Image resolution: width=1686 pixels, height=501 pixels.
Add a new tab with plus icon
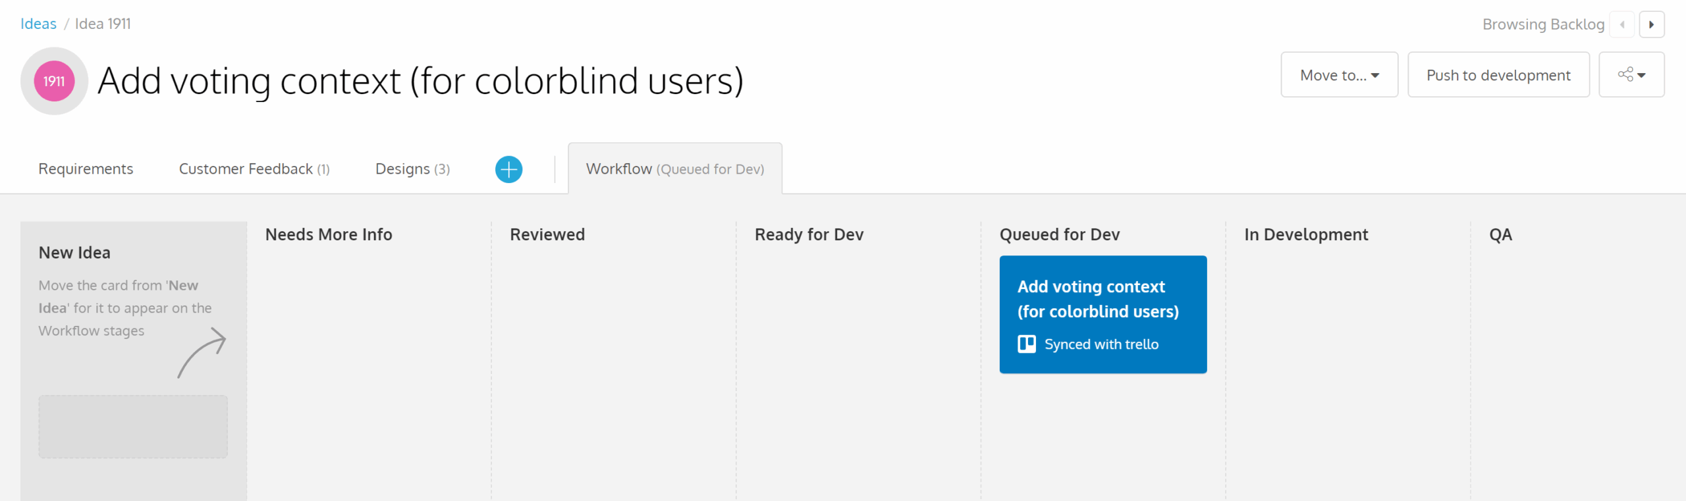508,169
